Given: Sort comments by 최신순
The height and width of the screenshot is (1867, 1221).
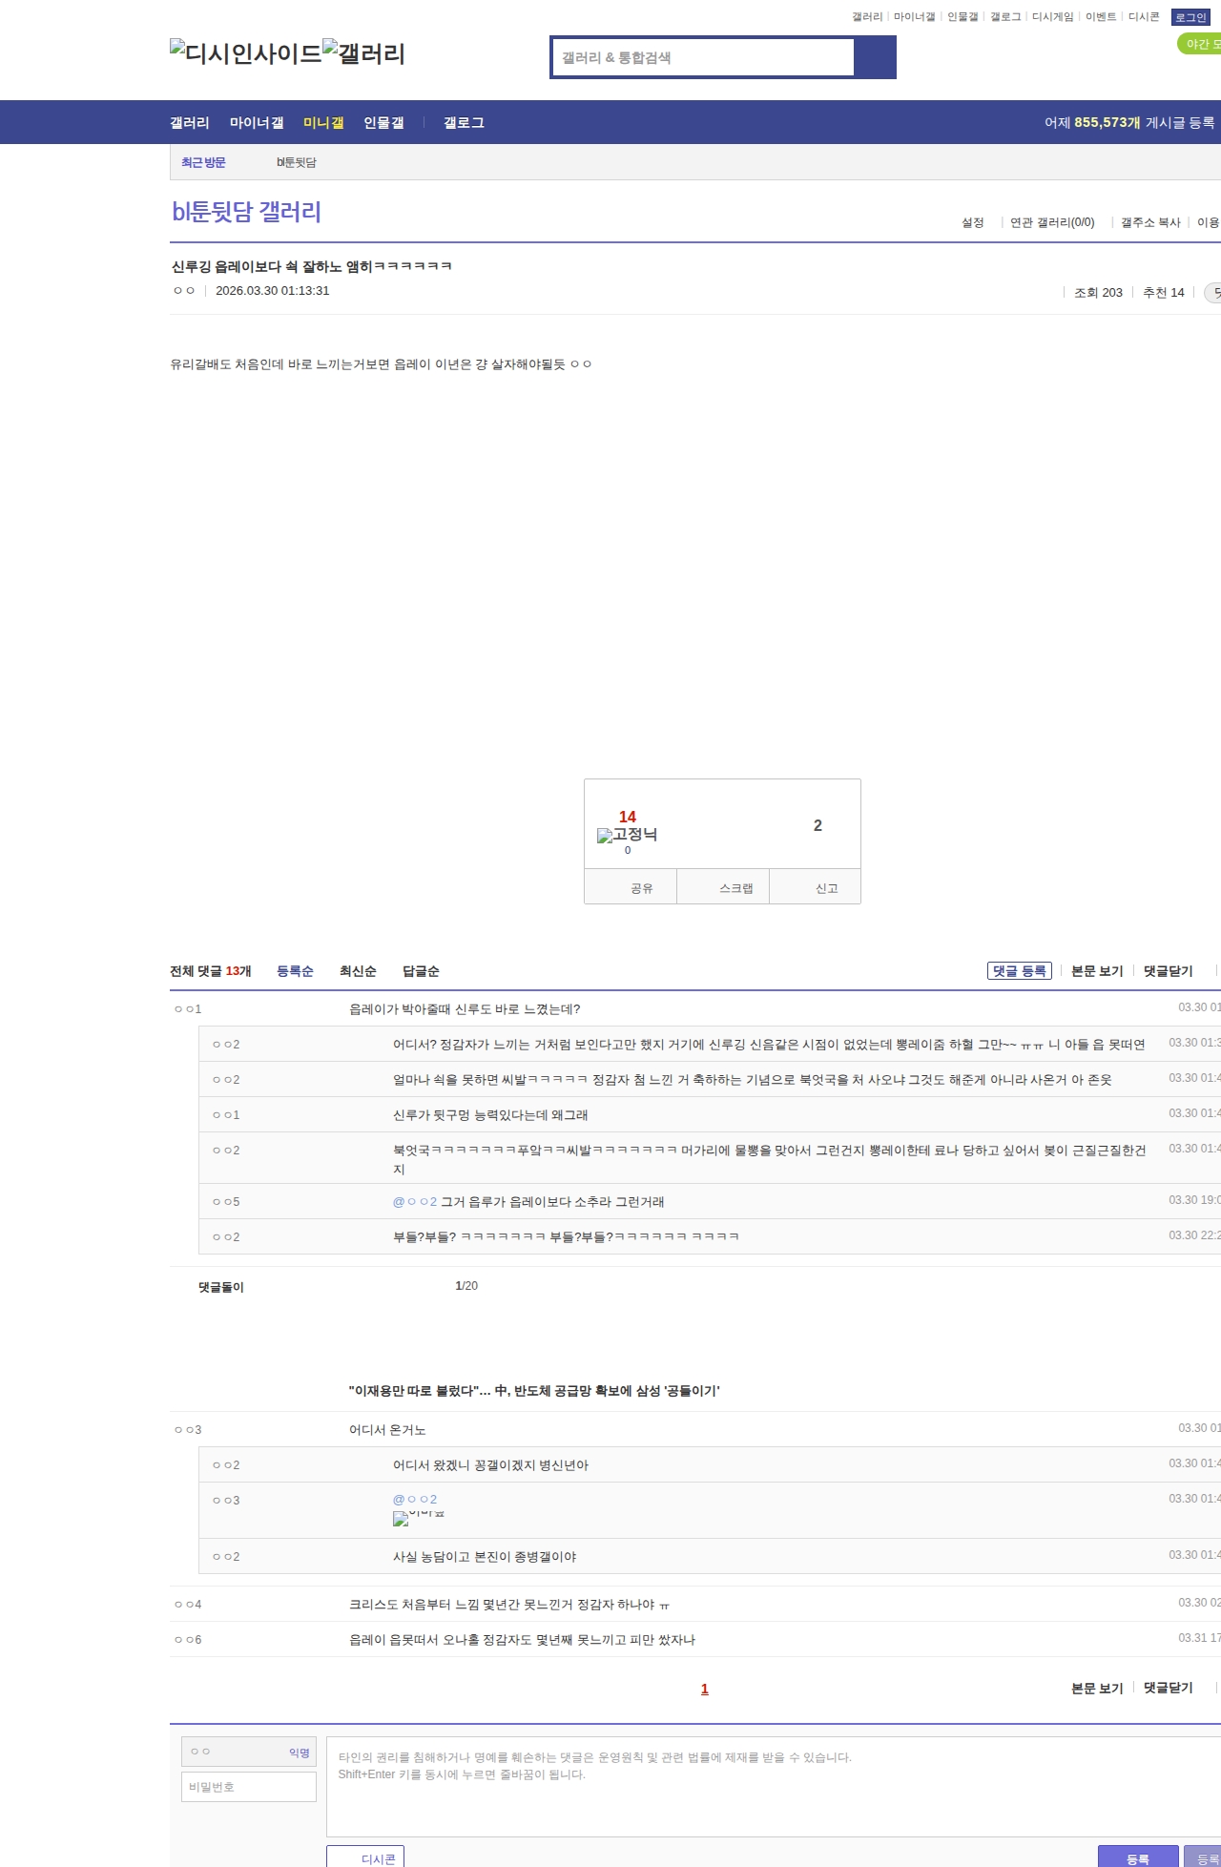Looking at the screenshot, I should coord(358,971).
